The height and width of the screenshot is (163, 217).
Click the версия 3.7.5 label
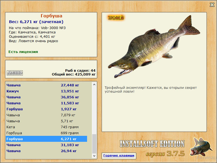point(165,153)
